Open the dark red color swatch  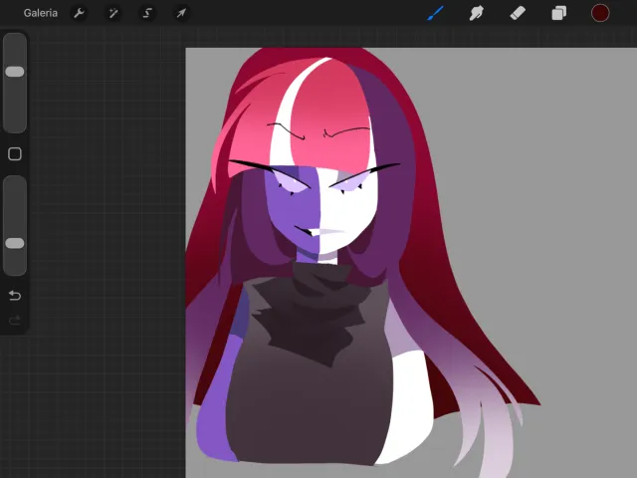600,13
